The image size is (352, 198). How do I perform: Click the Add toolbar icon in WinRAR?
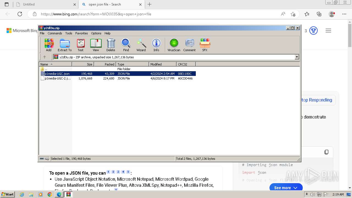coord(49,45)
